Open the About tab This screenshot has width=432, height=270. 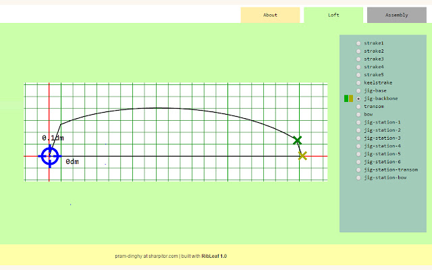coord(270,15)
